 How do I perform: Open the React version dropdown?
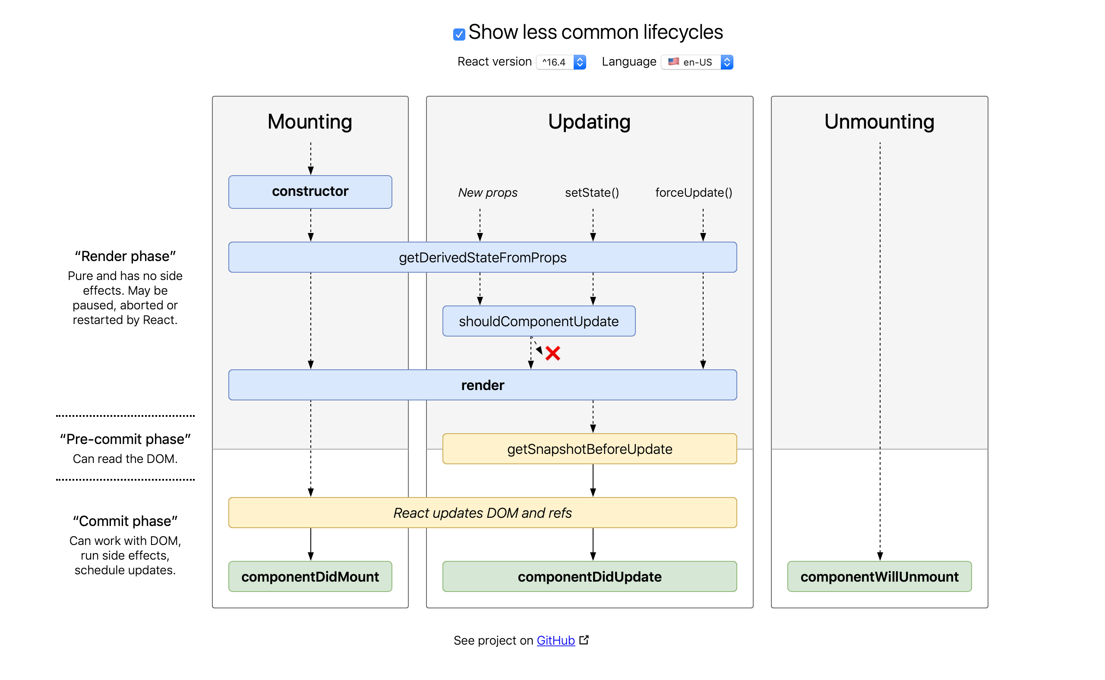point(561,62)
